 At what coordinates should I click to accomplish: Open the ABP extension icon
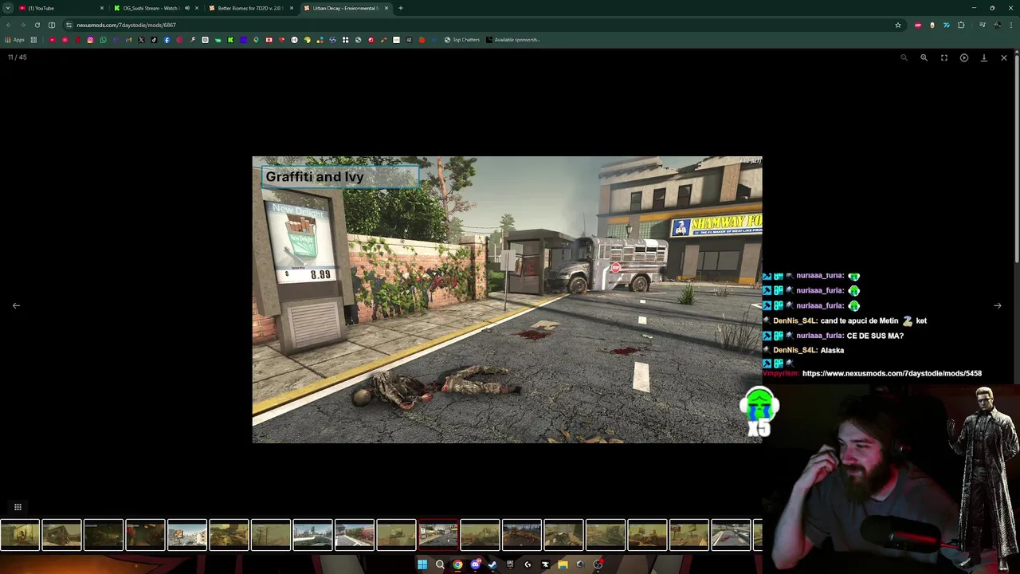918,25
